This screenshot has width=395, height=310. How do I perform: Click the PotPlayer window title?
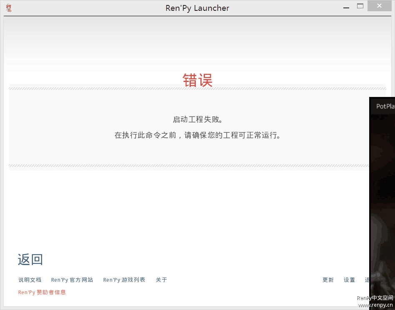pyautogui.click(x=385, y=106)
